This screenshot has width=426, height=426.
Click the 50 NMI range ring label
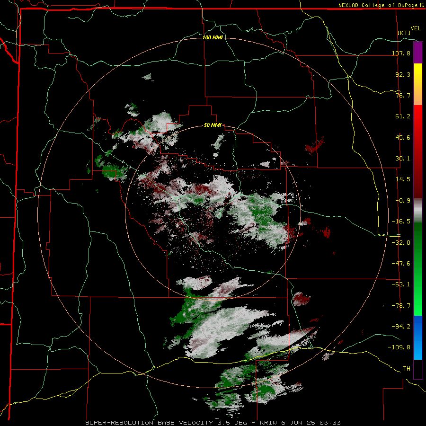(x=213, y=125)
